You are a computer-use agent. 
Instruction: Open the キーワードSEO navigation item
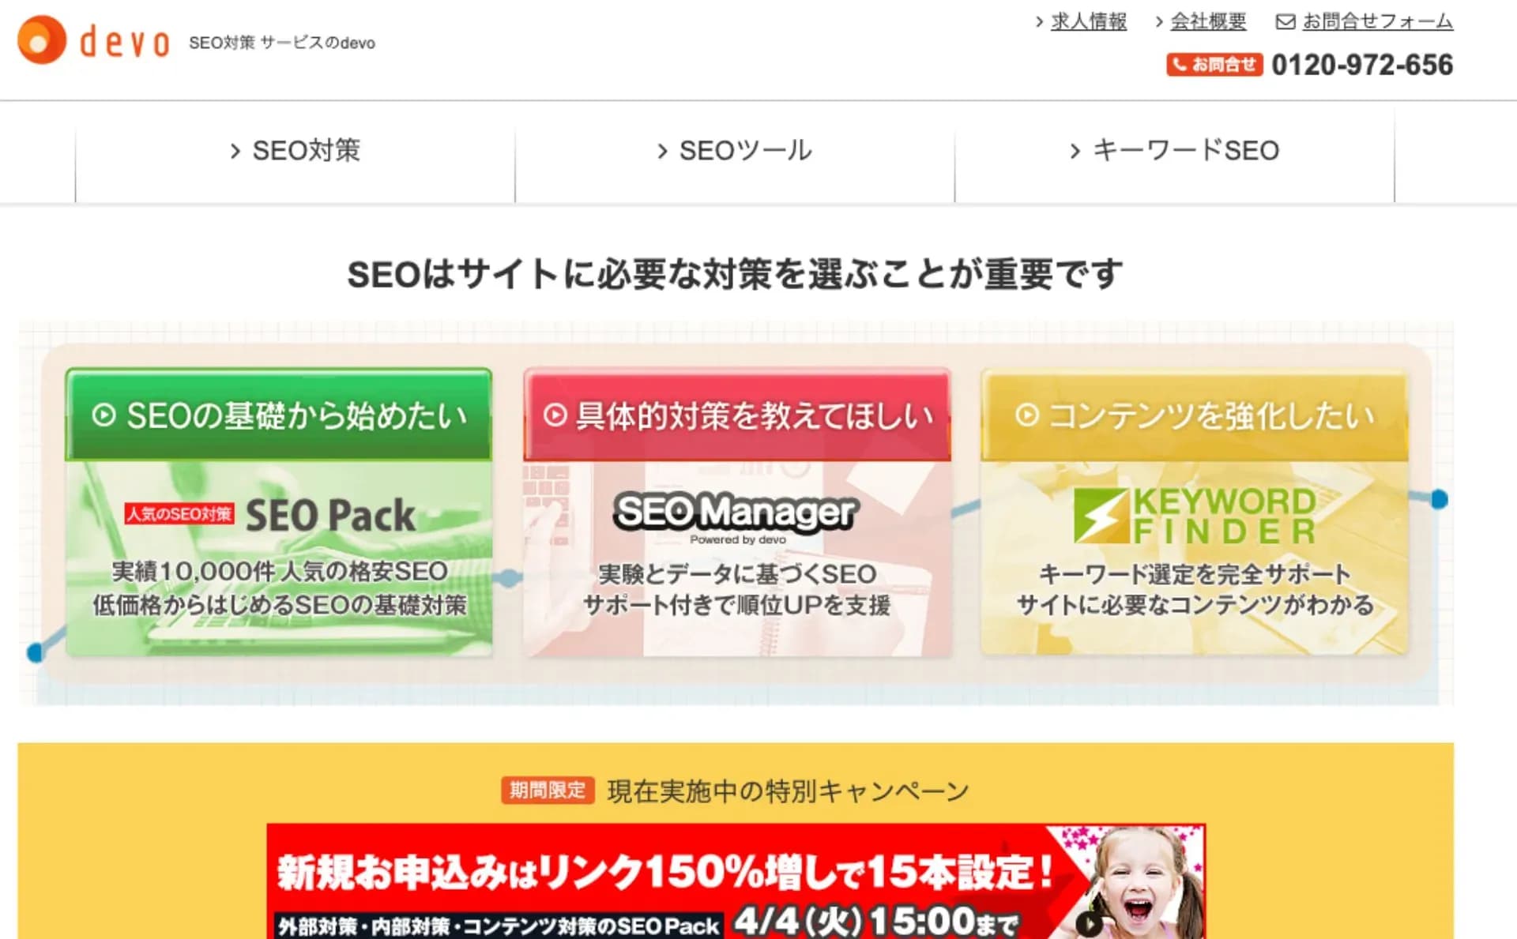(x=1175, y=152)
